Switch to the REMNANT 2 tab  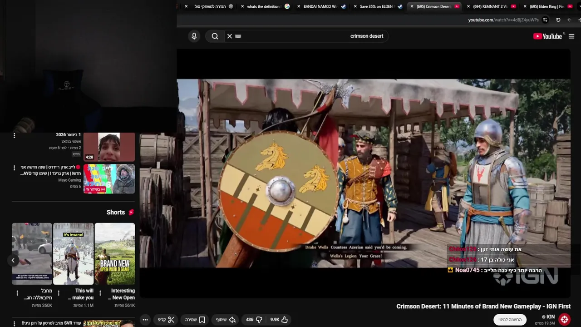tap(490, 6)
